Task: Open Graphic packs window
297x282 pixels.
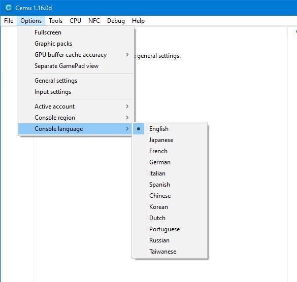Action: [x=76, y=44]
